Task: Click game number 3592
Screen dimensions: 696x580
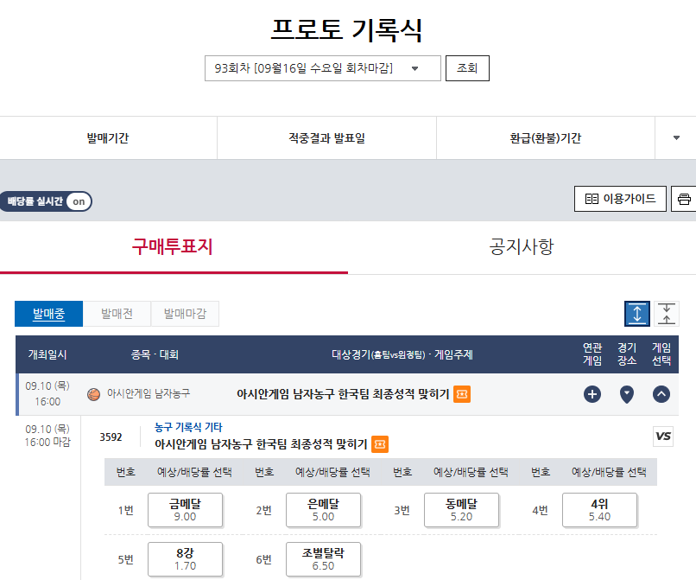Action: click(111, 437)
